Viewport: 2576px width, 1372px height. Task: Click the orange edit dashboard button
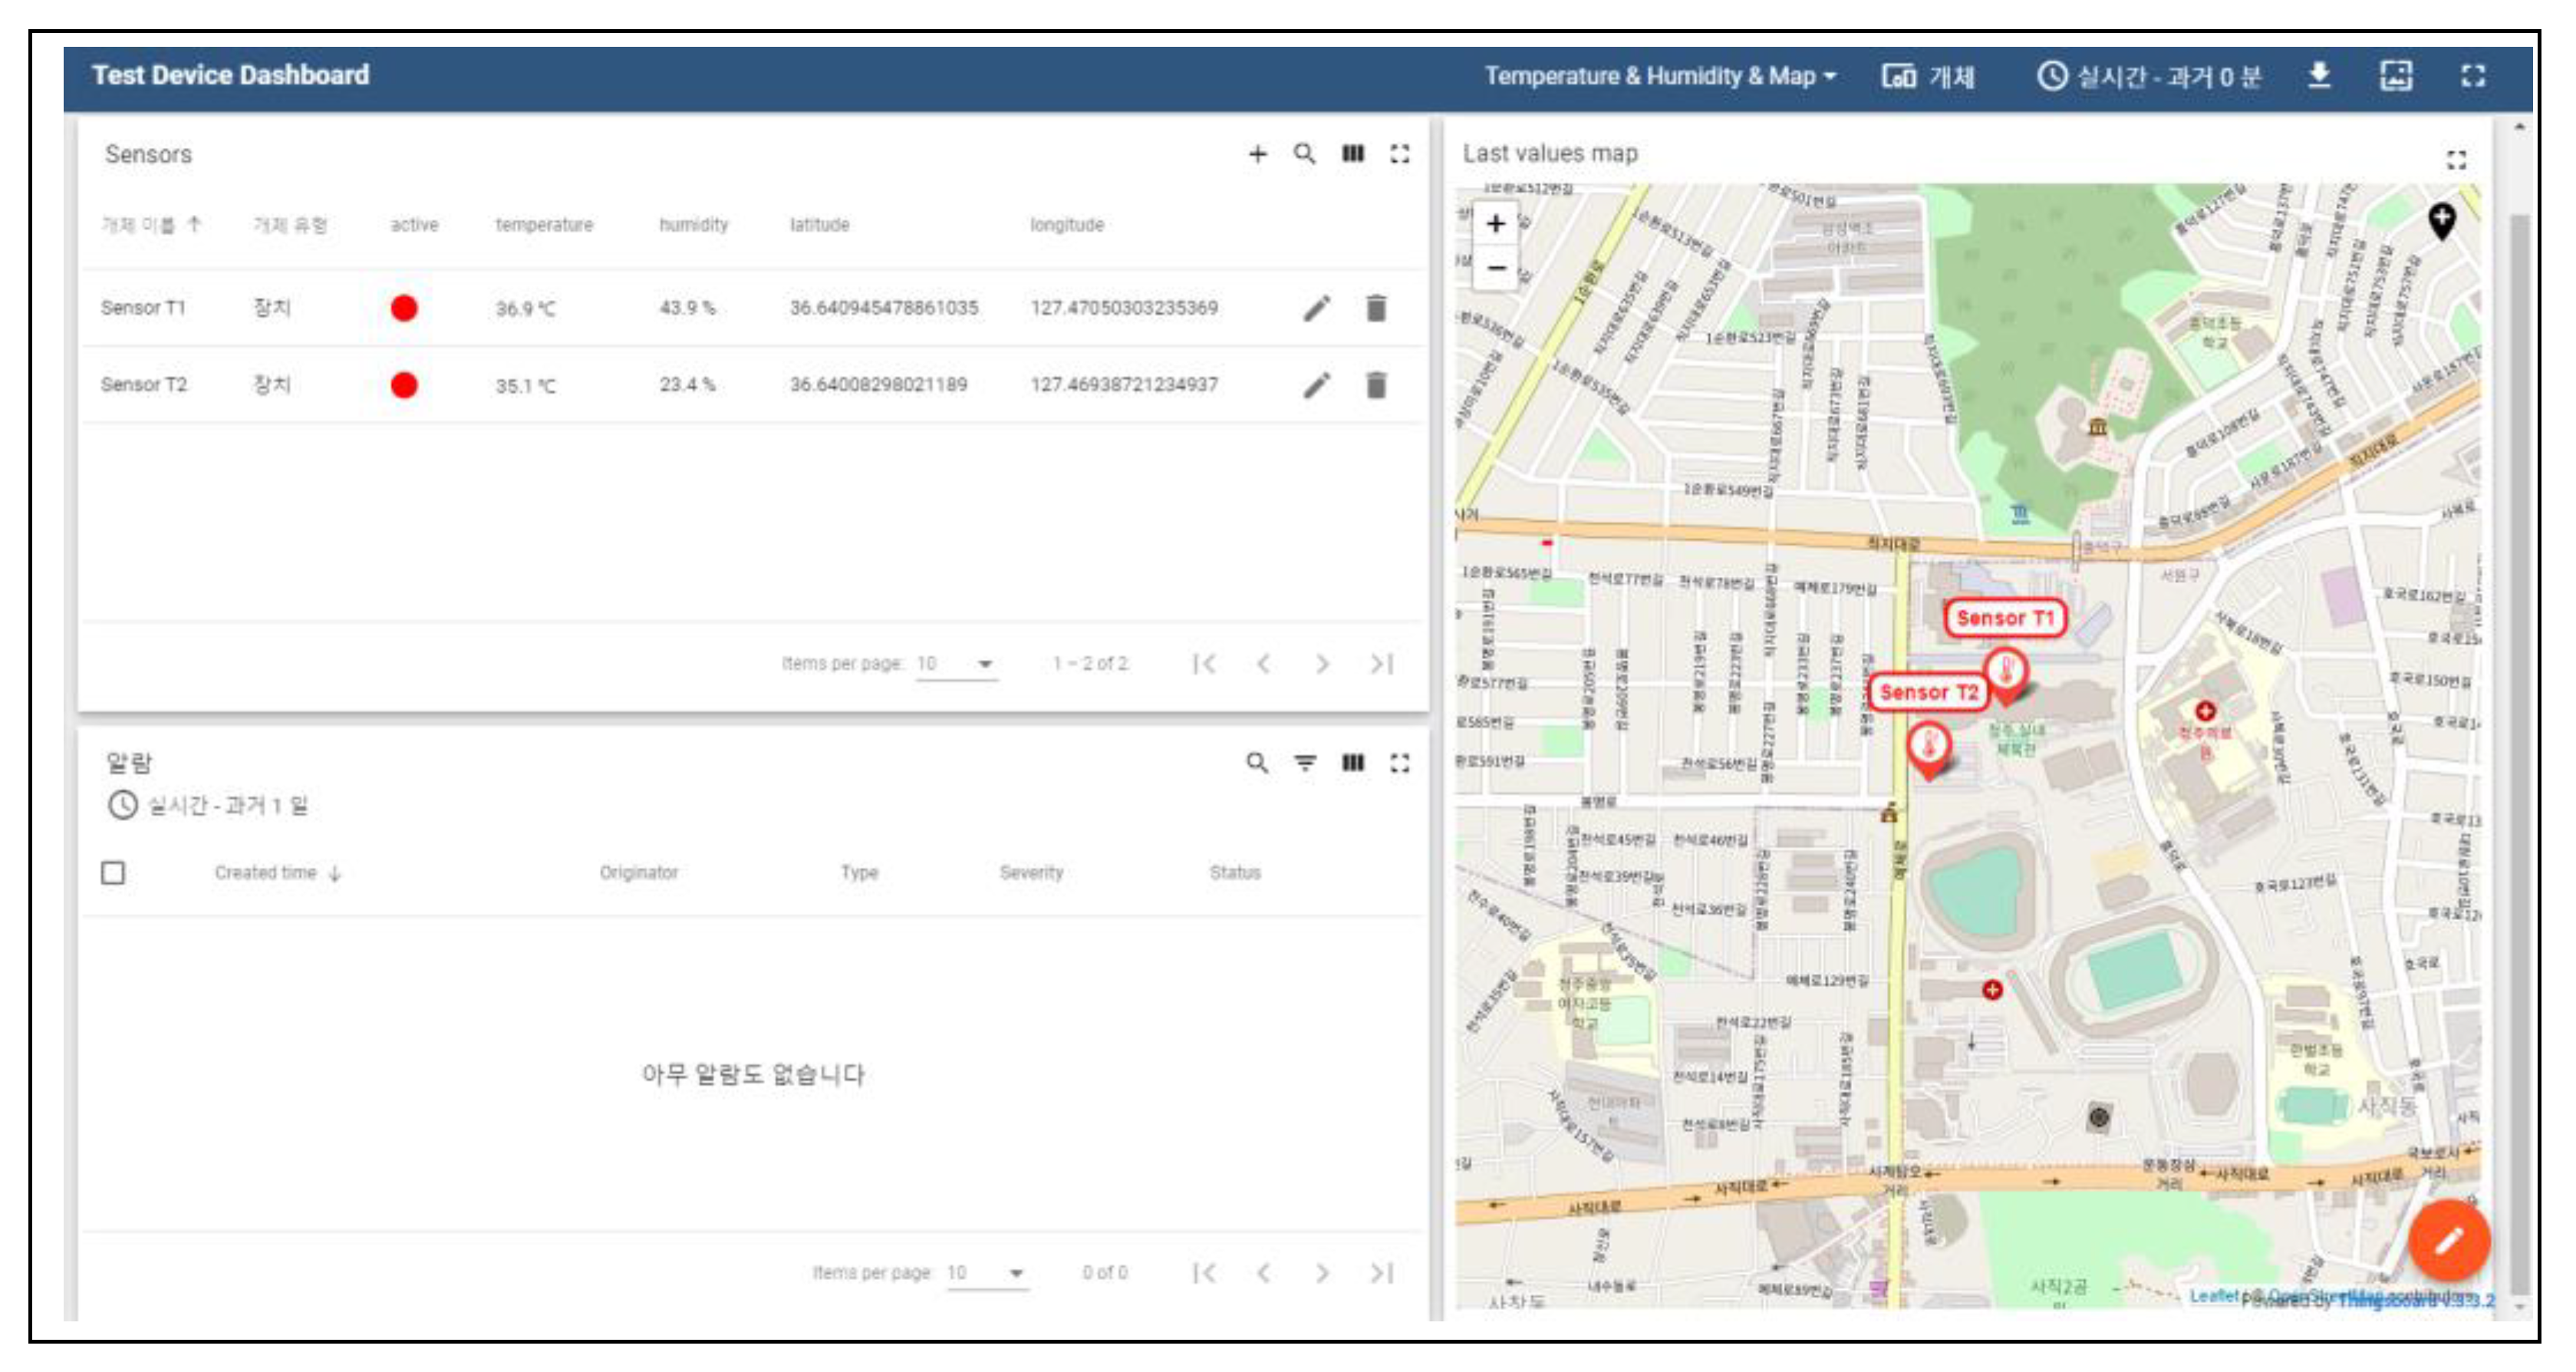[x=2447, y=1240]
